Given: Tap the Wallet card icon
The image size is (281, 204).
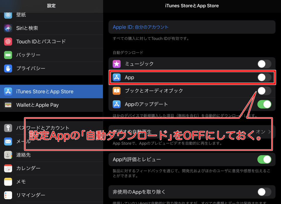Looking at the screenshot, I should [8, 105].
